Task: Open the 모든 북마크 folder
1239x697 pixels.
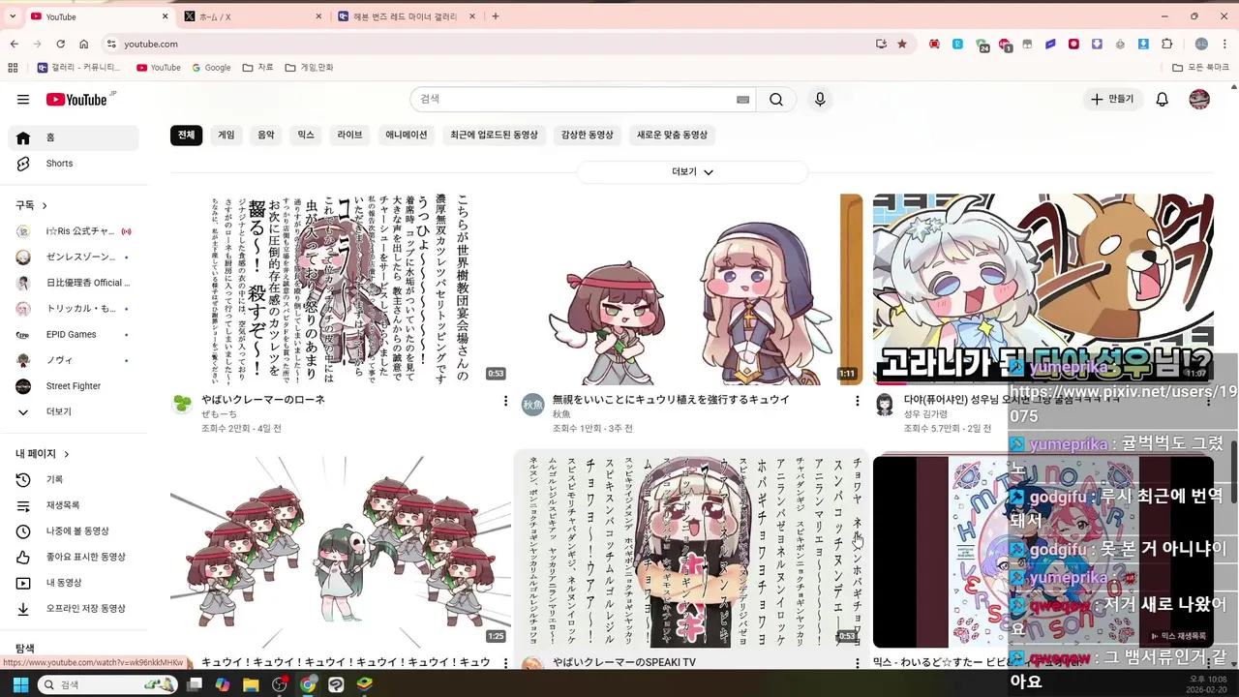Action: [1200, 68]
